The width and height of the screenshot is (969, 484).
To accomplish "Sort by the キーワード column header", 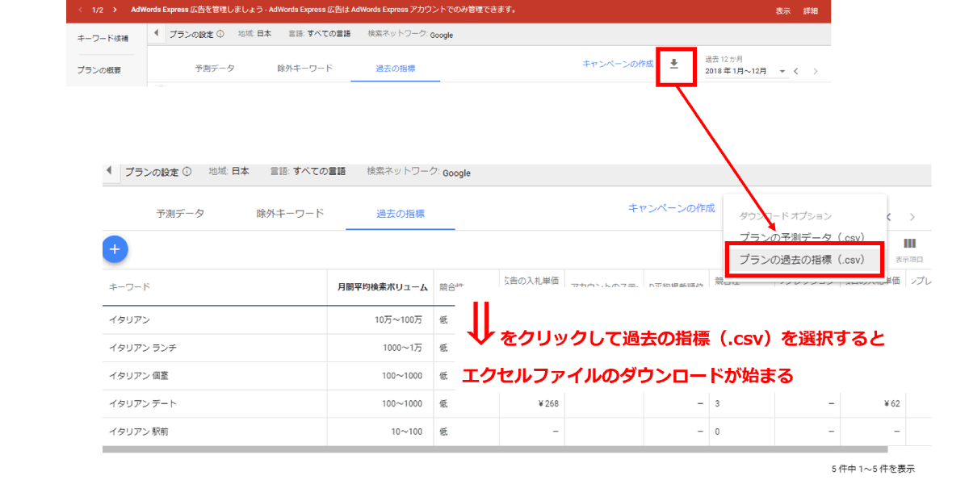I will (x=130, y=287).
